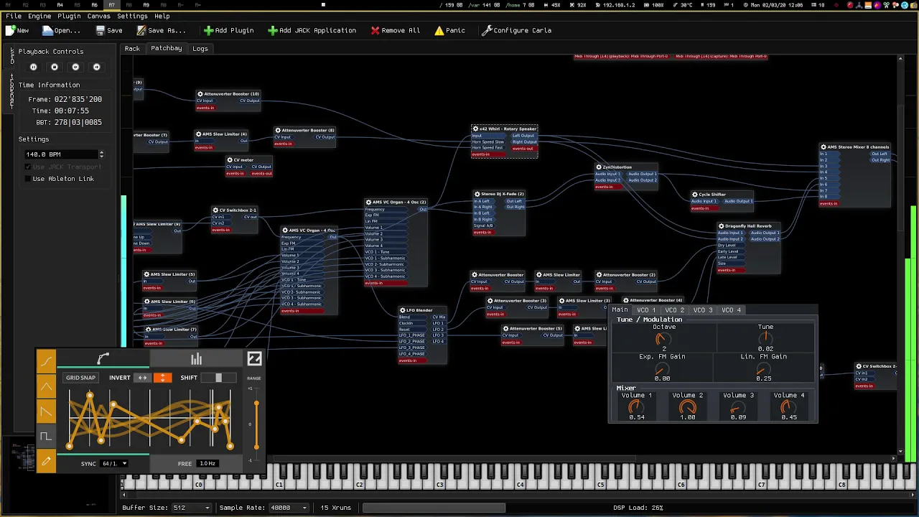Click the Exp. FM Gain knob

[x=662, y=368]
